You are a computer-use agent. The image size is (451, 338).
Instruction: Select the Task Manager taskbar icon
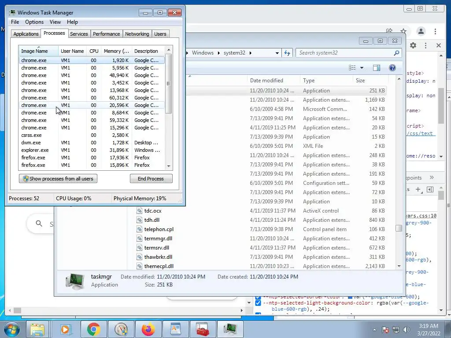point(230,329)
